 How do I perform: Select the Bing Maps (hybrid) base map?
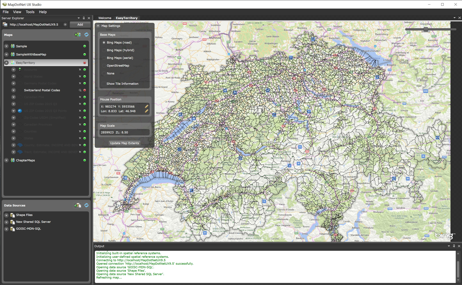104,50
